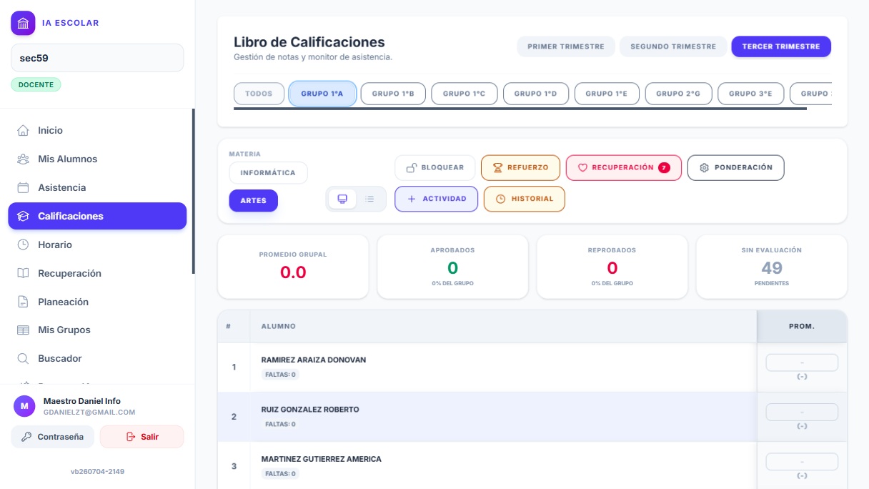Click Faltas badge for Ruiz Gonzalez

280,424
